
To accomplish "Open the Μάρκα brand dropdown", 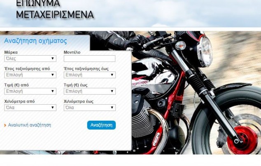I will [30, 58].
